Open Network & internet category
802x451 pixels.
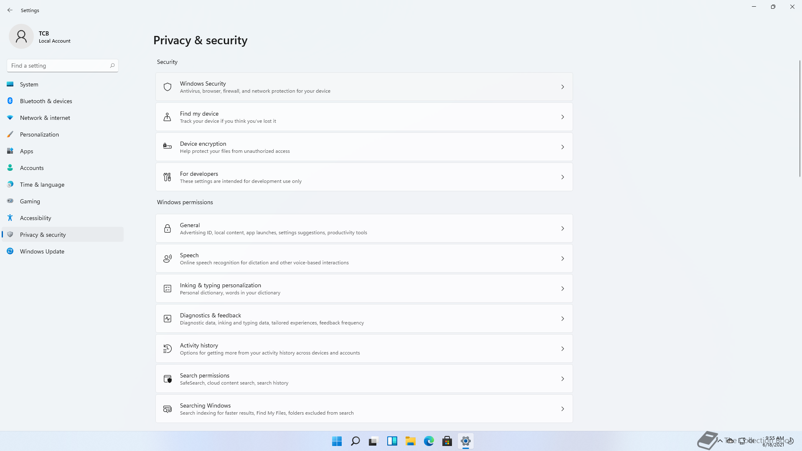63,118
